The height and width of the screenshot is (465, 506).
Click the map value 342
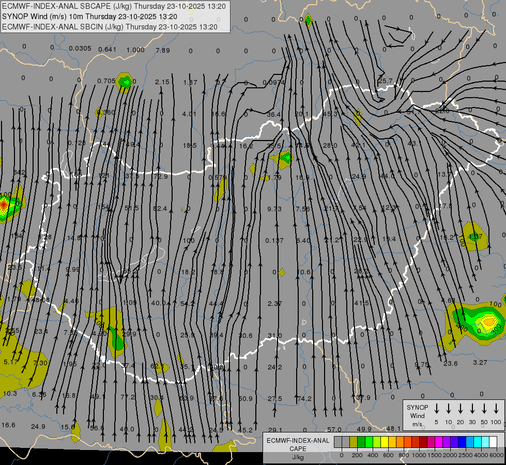(19, 173)
